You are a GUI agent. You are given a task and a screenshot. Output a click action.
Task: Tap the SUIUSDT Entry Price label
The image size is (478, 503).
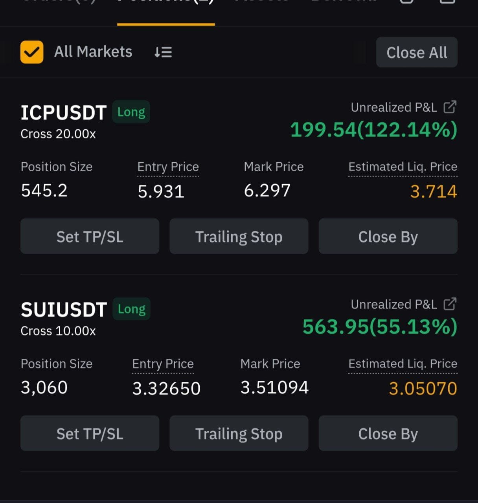coord(163,364)
